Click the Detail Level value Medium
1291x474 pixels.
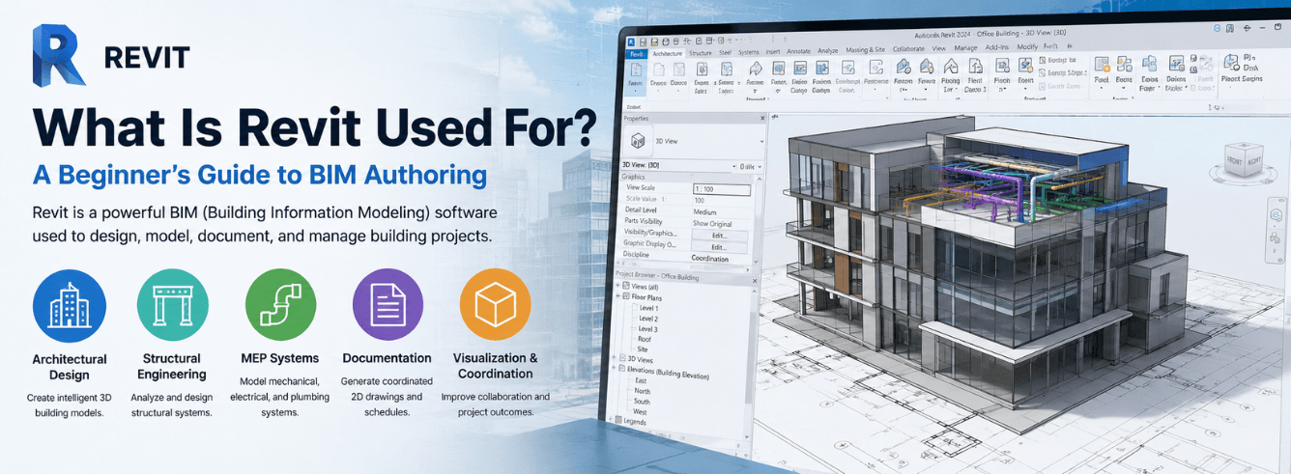pyautogui.click(x=704, y=212)
